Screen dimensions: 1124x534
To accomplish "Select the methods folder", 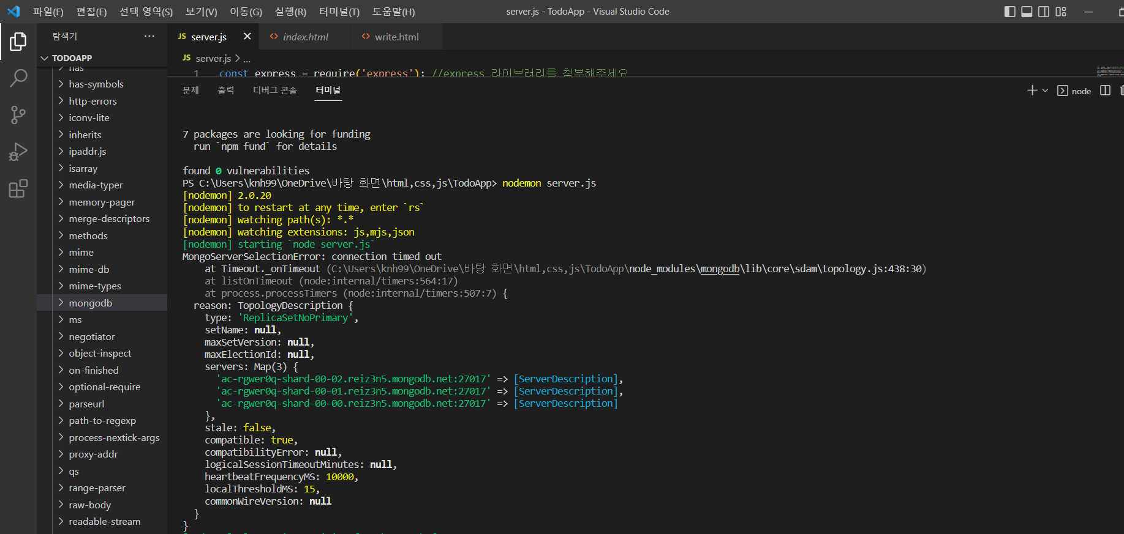I will click(102, 235).
